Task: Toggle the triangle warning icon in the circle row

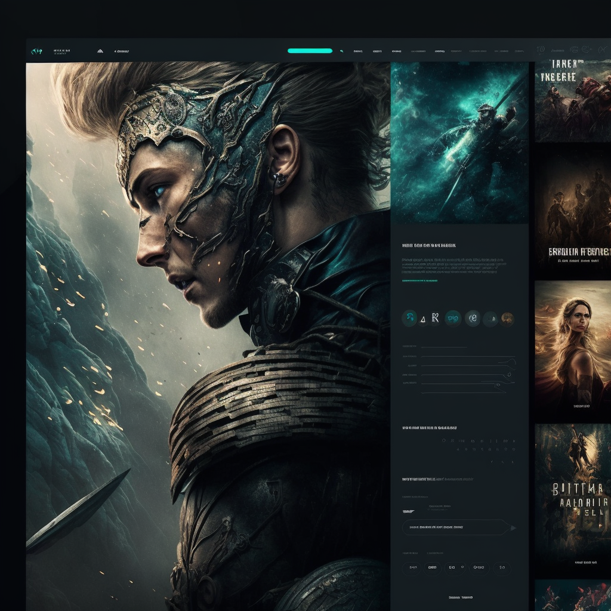Action: (x=423, y=319)
